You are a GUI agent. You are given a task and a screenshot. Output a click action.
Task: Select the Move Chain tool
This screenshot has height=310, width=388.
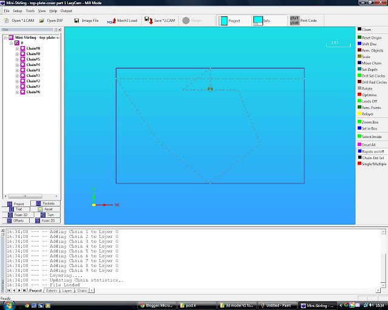(369, 63)
